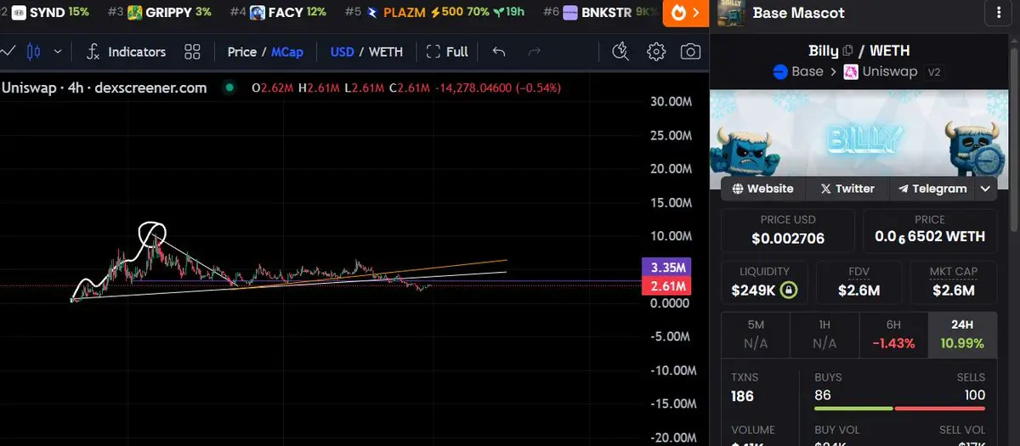The width and height of the screenshot is (1020, 446).
Task: Click the Base Mascot panel title
Action: click(799, 13)
